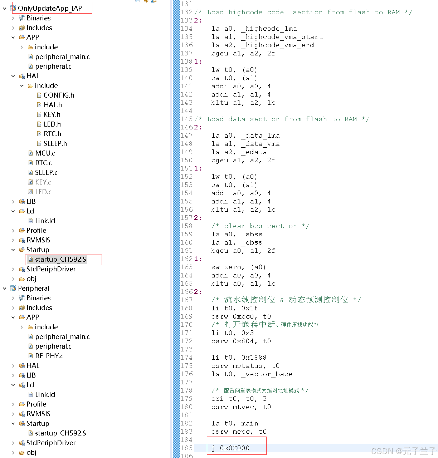Click the excluded KEY.c file icon
The height and width of the screenshot is (458, 438).
point(31,182)
